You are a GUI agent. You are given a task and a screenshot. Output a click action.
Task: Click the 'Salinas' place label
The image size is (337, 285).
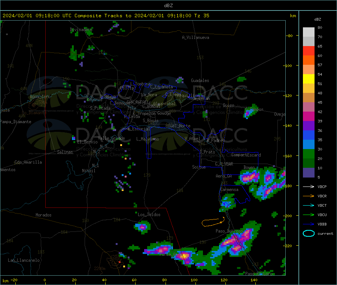pyautogui.click(x=65, y=152)
